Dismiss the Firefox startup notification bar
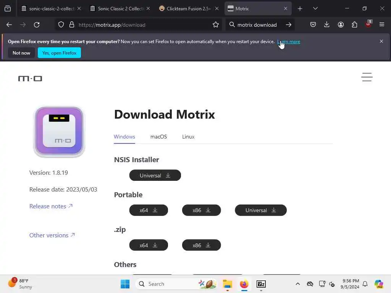 [381, 41]
